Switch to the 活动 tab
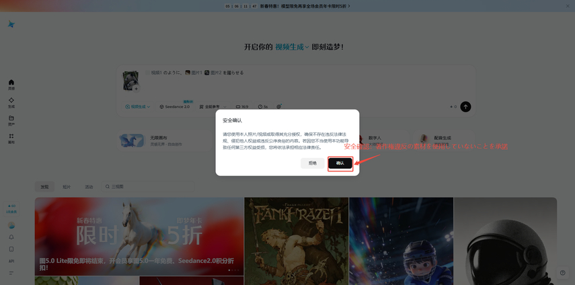The width and height of the screenshot is (575, 285). (x=89, y=187)
